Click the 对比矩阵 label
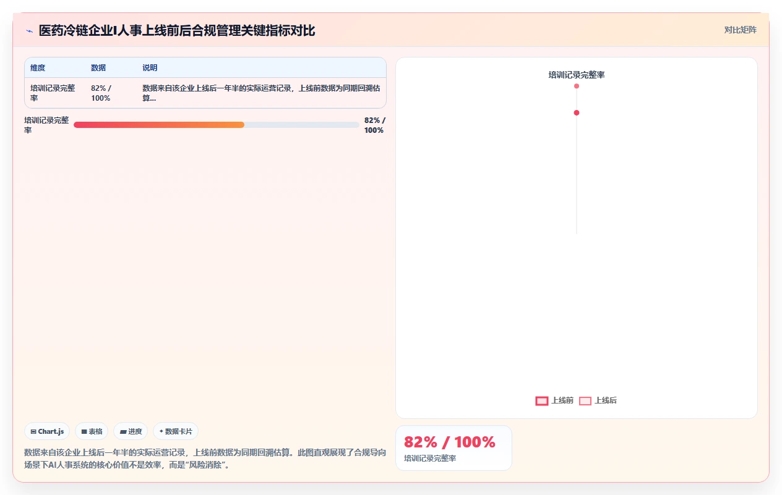The image size is (782, 495). point(740,30)
